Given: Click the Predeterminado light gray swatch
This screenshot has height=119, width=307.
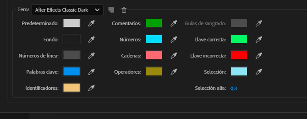Looking at the screenshot, I should pyautogui.click(x=71, y=23).
